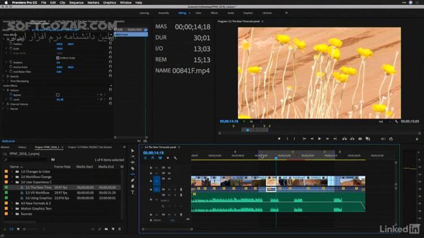Toggle Linked Selection in timeline
Screen dimensions: 424x238
tap(160, 158)
